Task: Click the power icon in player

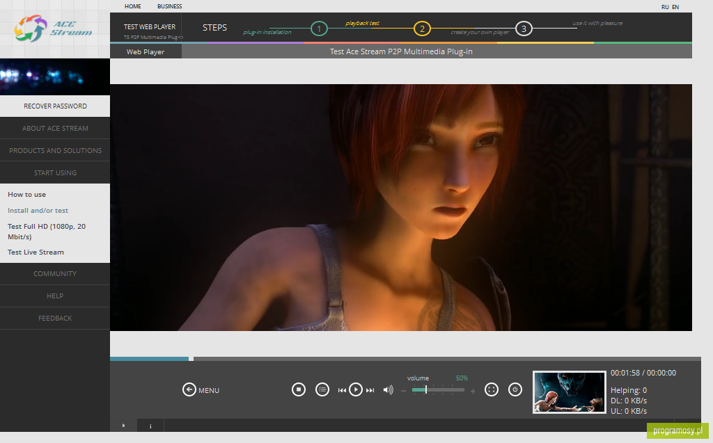Action: point(515,389)
